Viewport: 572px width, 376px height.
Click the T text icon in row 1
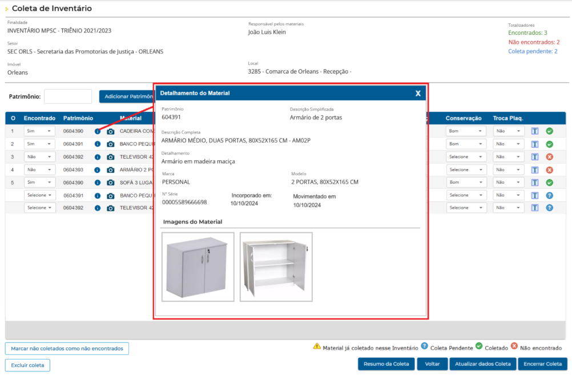(x=535, y=131)
